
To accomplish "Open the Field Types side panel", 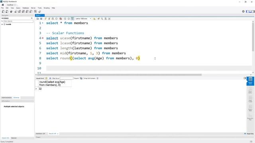I will pyautogui.click(x=250, y=99).
